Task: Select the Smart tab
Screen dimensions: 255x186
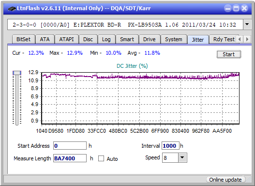Action: click(x=127, y=39)
